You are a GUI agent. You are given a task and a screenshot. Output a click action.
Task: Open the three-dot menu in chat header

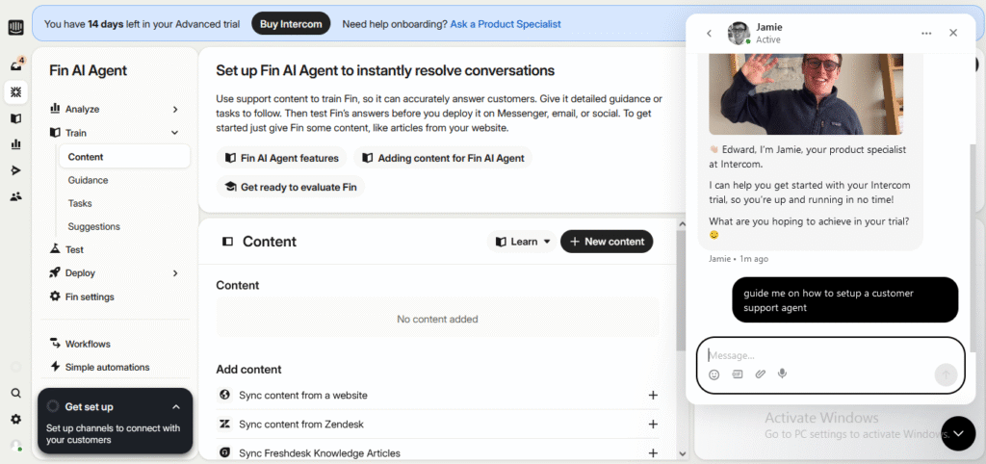(x=926, y=34)
